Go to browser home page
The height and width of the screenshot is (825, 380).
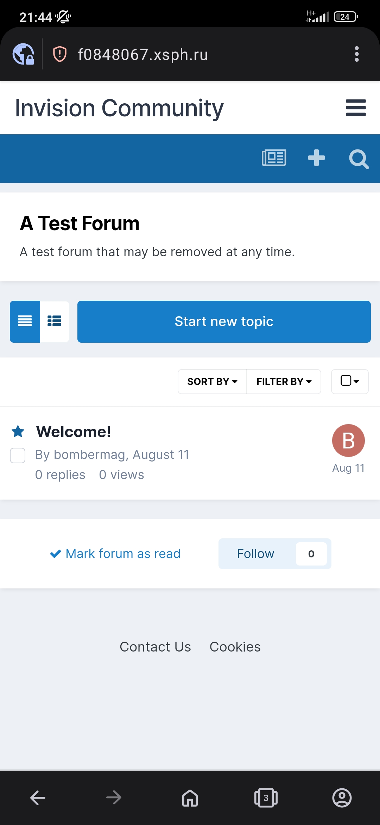tap(190, 797)
